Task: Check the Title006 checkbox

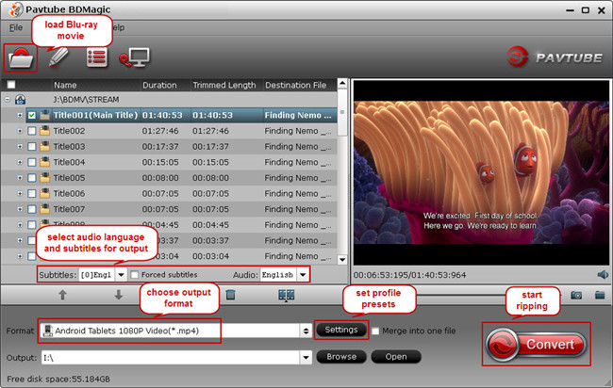Action: pyautogui.click(x=32, y=193)
